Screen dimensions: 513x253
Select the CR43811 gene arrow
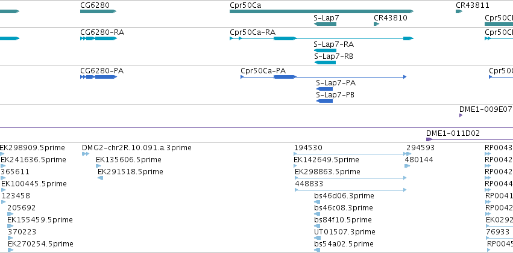click(x=459, y=11)
